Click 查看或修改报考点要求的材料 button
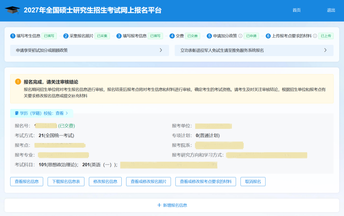This screenshot has height=216, width=344. [x=206, y=182]
